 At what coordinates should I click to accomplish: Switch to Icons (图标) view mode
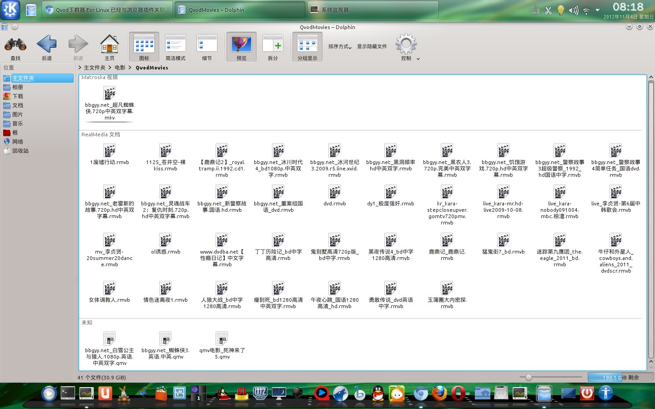click(144, 47)
